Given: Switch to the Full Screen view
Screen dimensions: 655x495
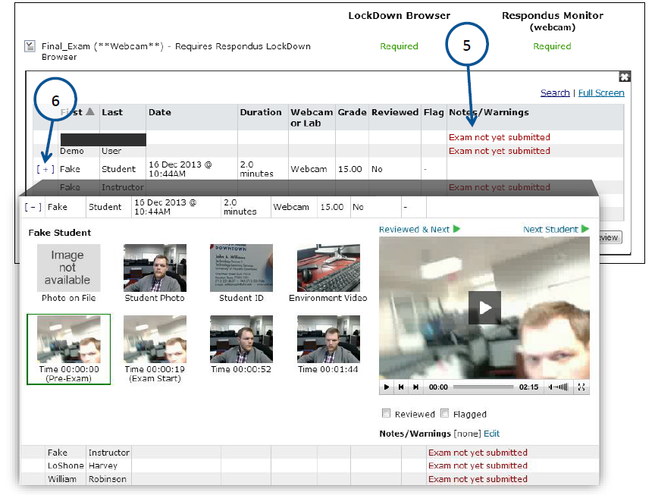Looking at the screenshot, I should click(601, 92).
